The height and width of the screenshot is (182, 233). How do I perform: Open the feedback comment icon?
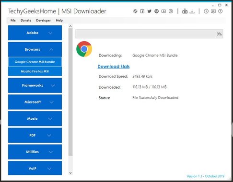pyautogui.click(x=213, y=11)
